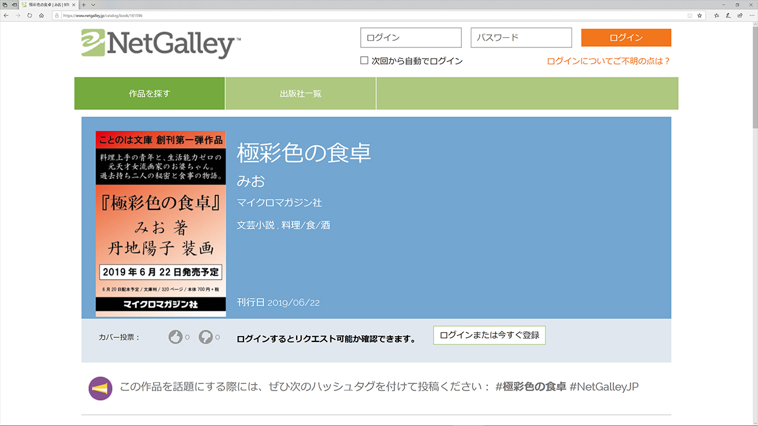Click the NetGalley logo
Image resolution: width=758 pixels, height=426 pixels.
[161, 43]
